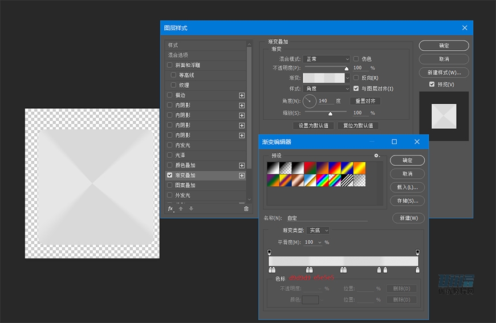
Task: Uncheck the 预览(V) preview checkbox
Action: point(432,84)
